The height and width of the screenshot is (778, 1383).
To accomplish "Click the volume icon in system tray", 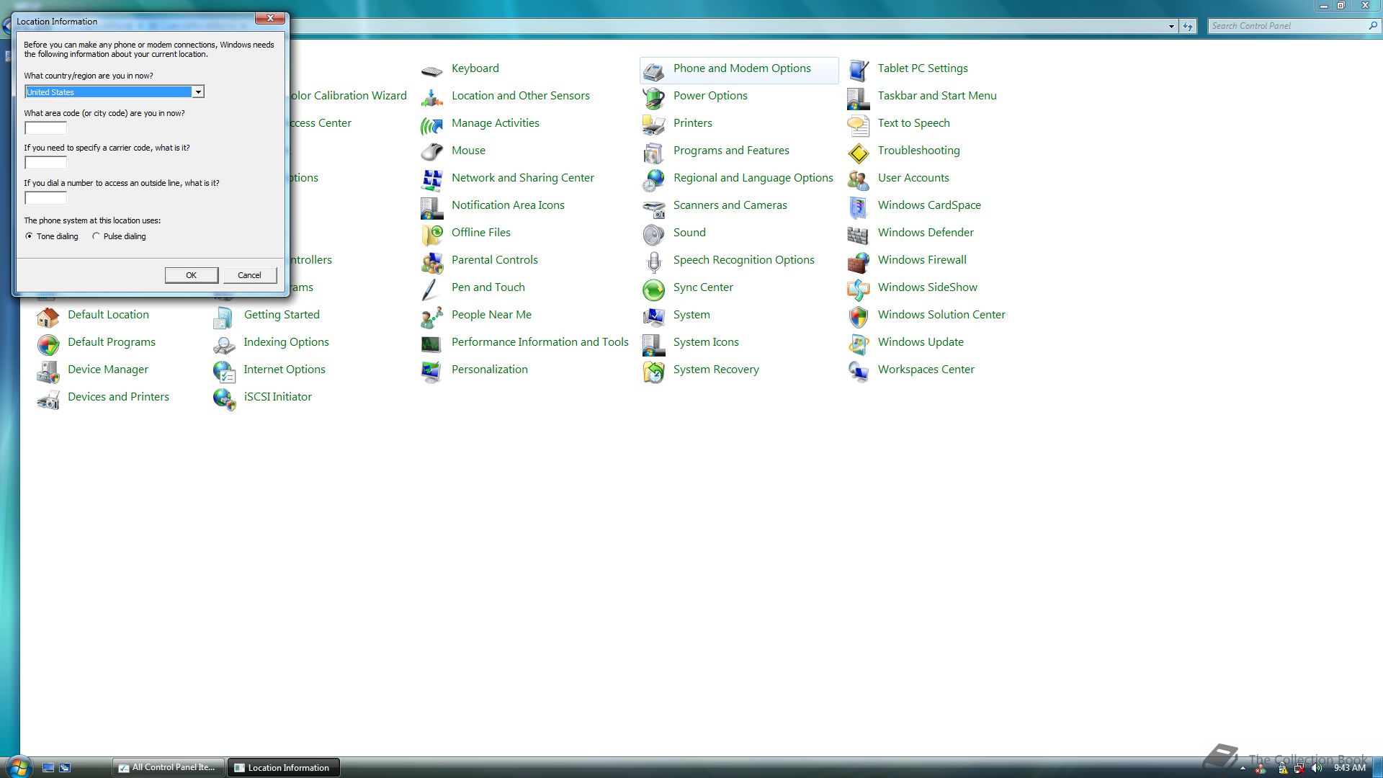I will tap(1317, 768).
